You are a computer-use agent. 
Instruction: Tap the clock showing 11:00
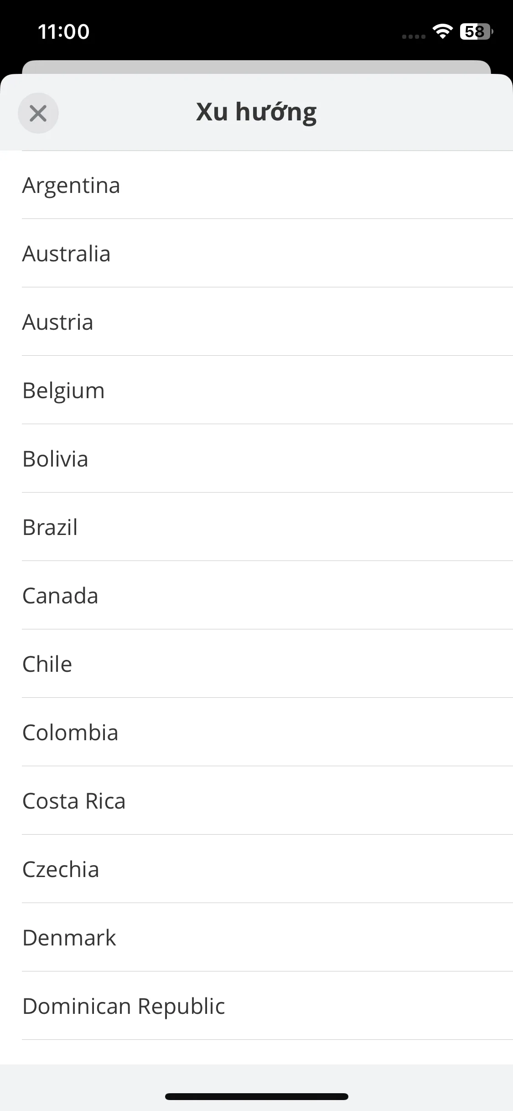[64, 31]
